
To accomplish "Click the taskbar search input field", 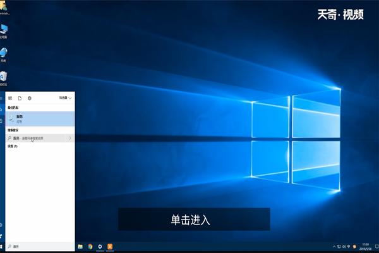I will pos(40,247).
